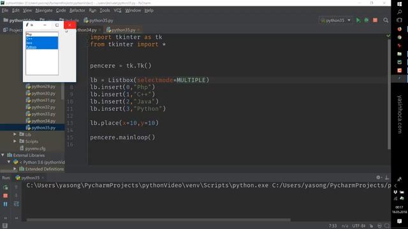Select pyvenv.cfg in the project tree

(x=36, y=148)
